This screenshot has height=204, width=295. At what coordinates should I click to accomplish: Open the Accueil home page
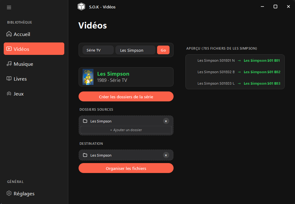click(x=34, y=34)
